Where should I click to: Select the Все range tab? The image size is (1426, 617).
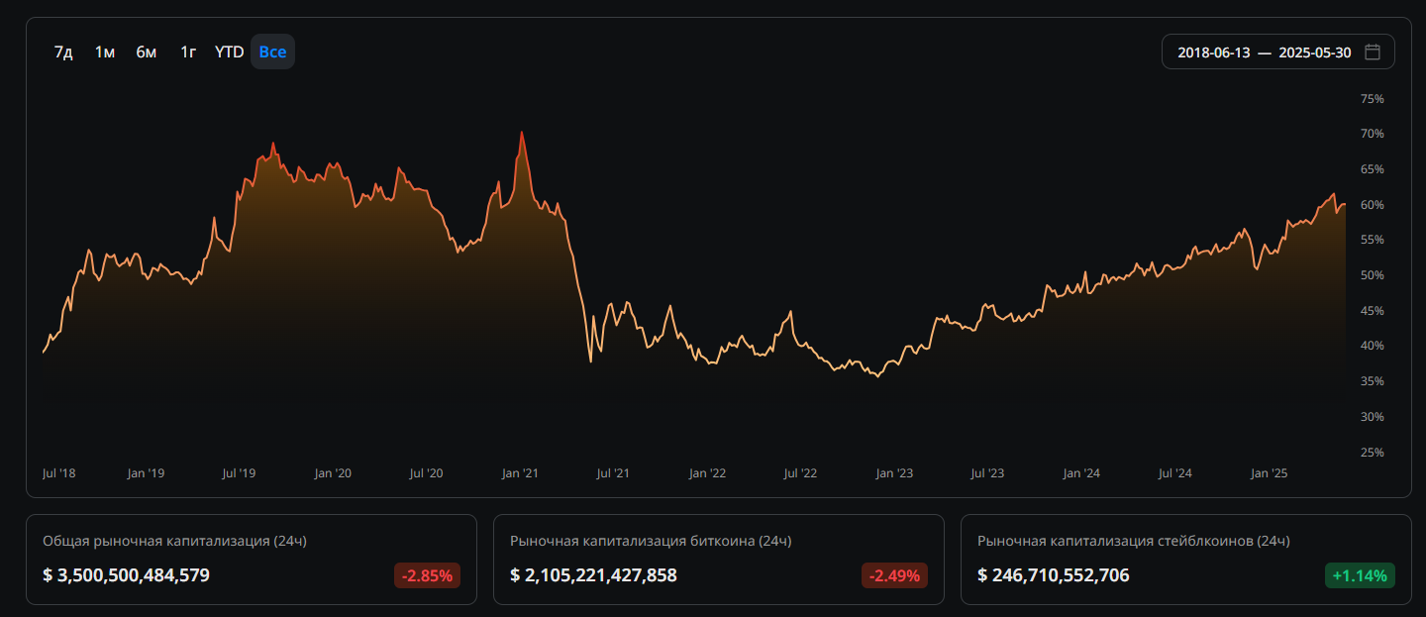272,51
